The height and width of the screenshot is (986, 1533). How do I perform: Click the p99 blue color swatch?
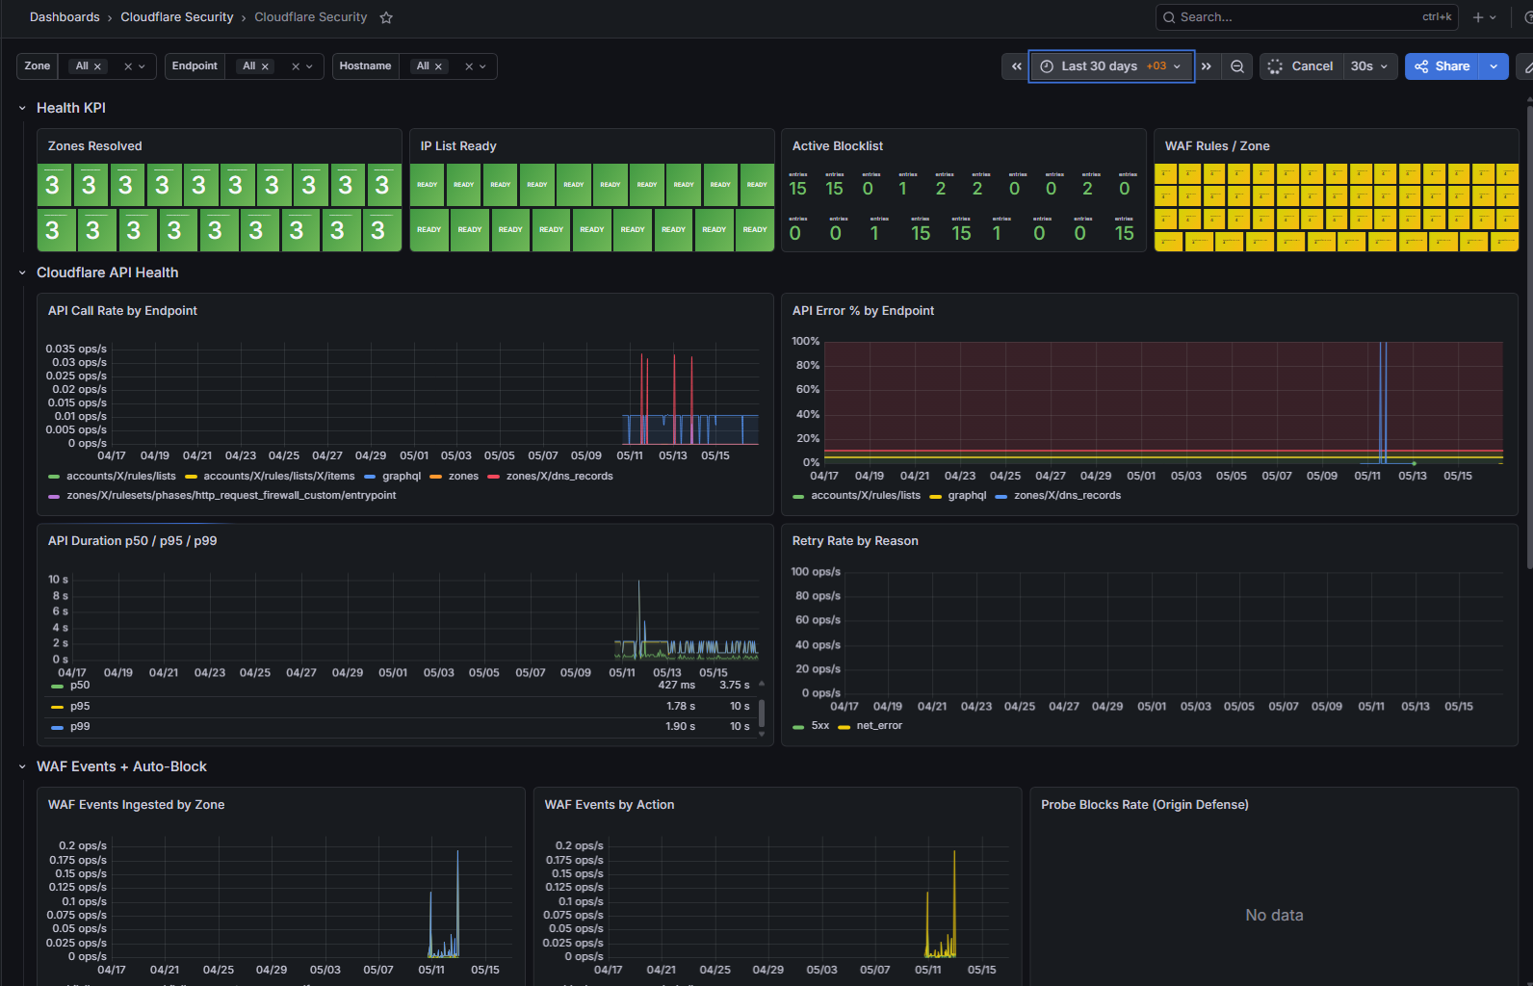coord(57,727)
